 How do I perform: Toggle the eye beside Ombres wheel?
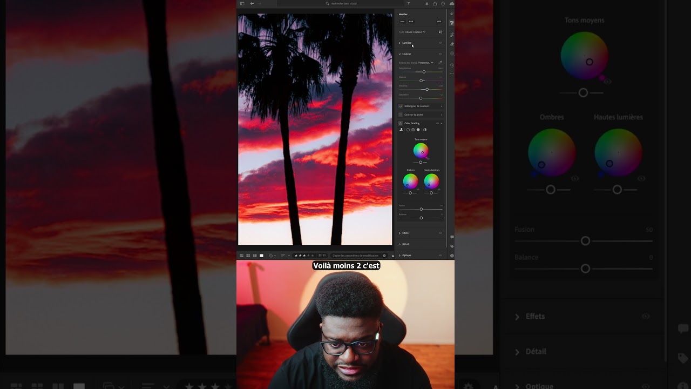[418, 189]
